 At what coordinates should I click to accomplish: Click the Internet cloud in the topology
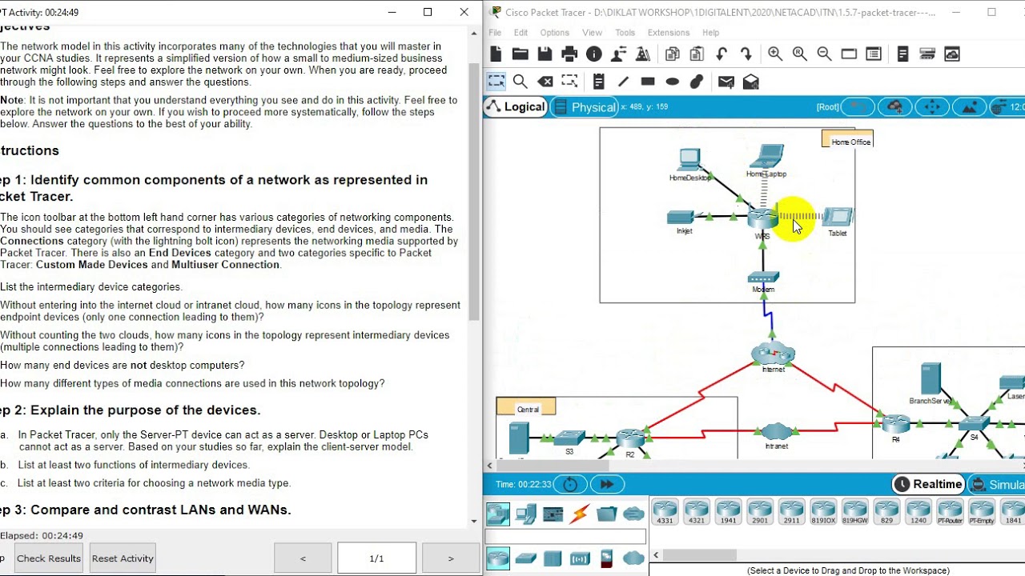coord(773,355)
